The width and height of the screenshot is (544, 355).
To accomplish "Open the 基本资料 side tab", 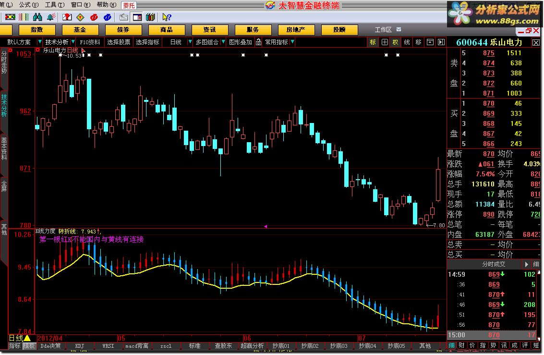I will tap(4, 149).
